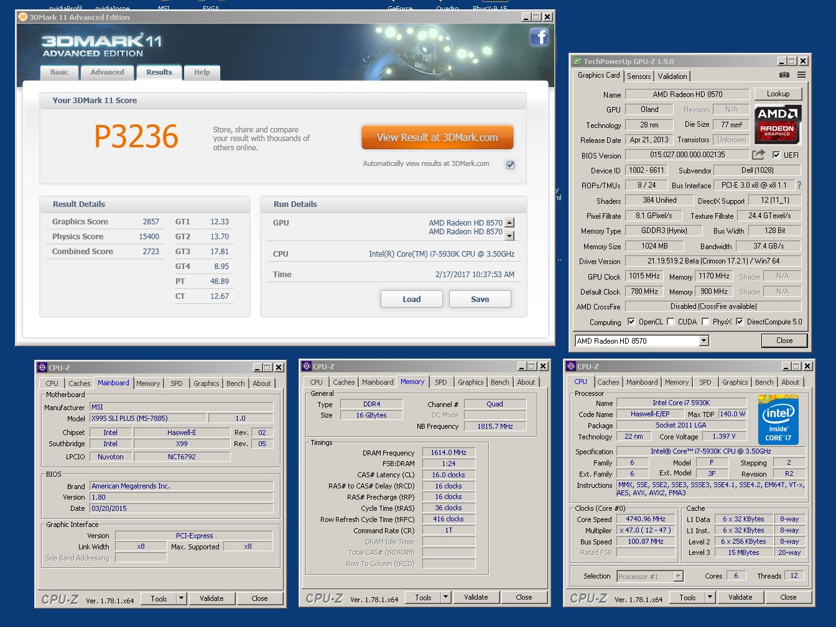Image resolution: width=836 pixels, height=627 pixels.
Task: Click the Intel Core i7 logo
Action: coord(779,419)
